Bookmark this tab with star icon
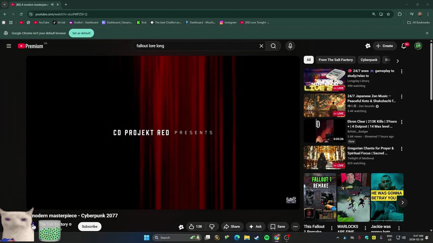 click(x=388, y=14)
